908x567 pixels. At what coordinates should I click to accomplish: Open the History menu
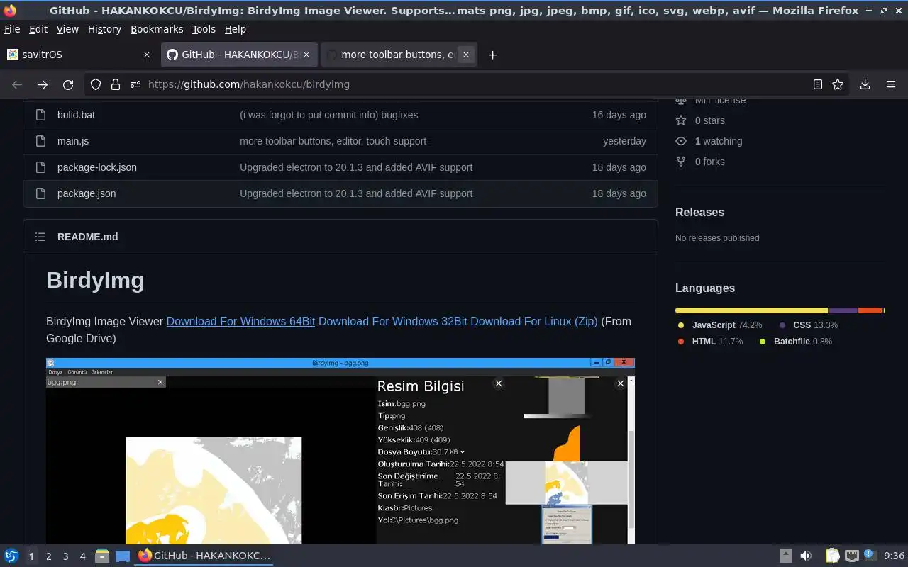(104, 29)
